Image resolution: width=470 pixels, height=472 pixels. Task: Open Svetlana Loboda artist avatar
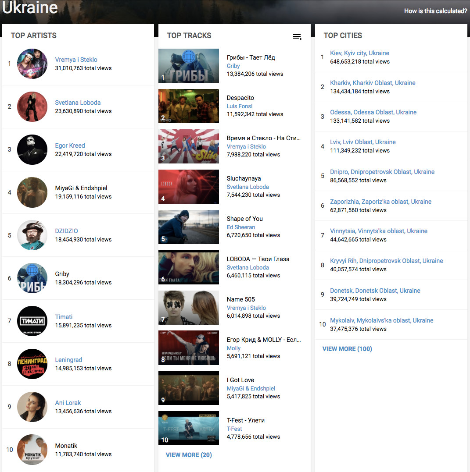(32, 106)
